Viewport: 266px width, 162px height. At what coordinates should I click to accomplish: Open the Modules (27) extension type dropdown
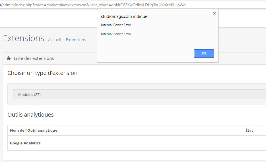click(x=139, y=94)
